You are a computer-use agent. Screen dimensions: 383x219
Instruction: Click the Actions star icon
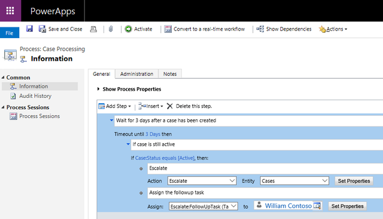click(x=322, y=29)
